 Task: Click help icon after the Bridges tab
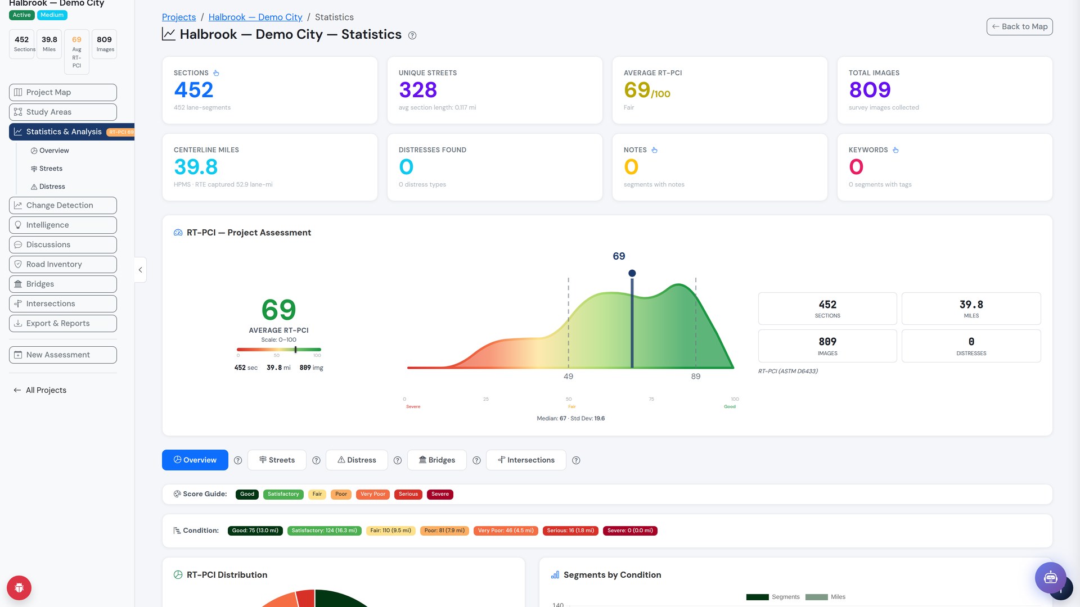[x=476, y=460]
